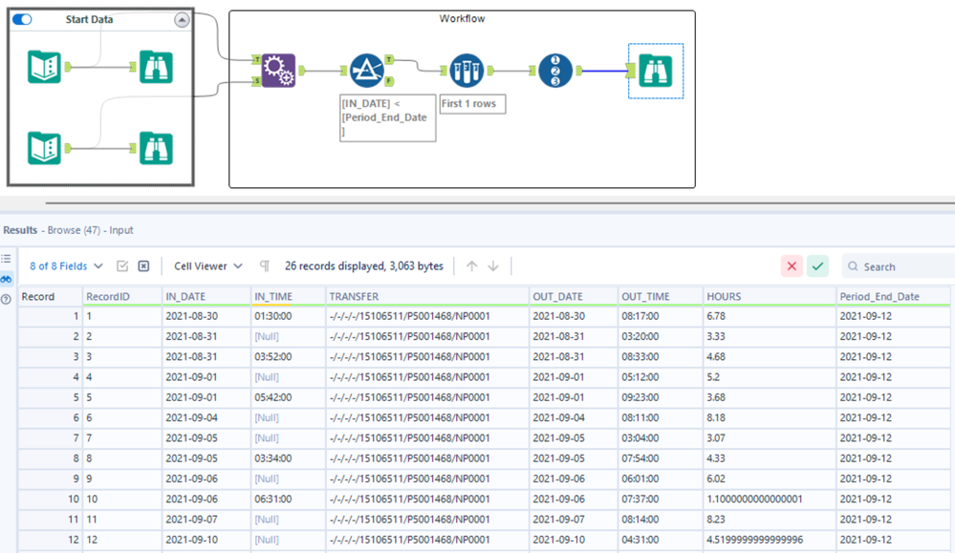Click the down arrow to go to next record
This screenshot has height=553, width=955.
click(x=493, y=266)
